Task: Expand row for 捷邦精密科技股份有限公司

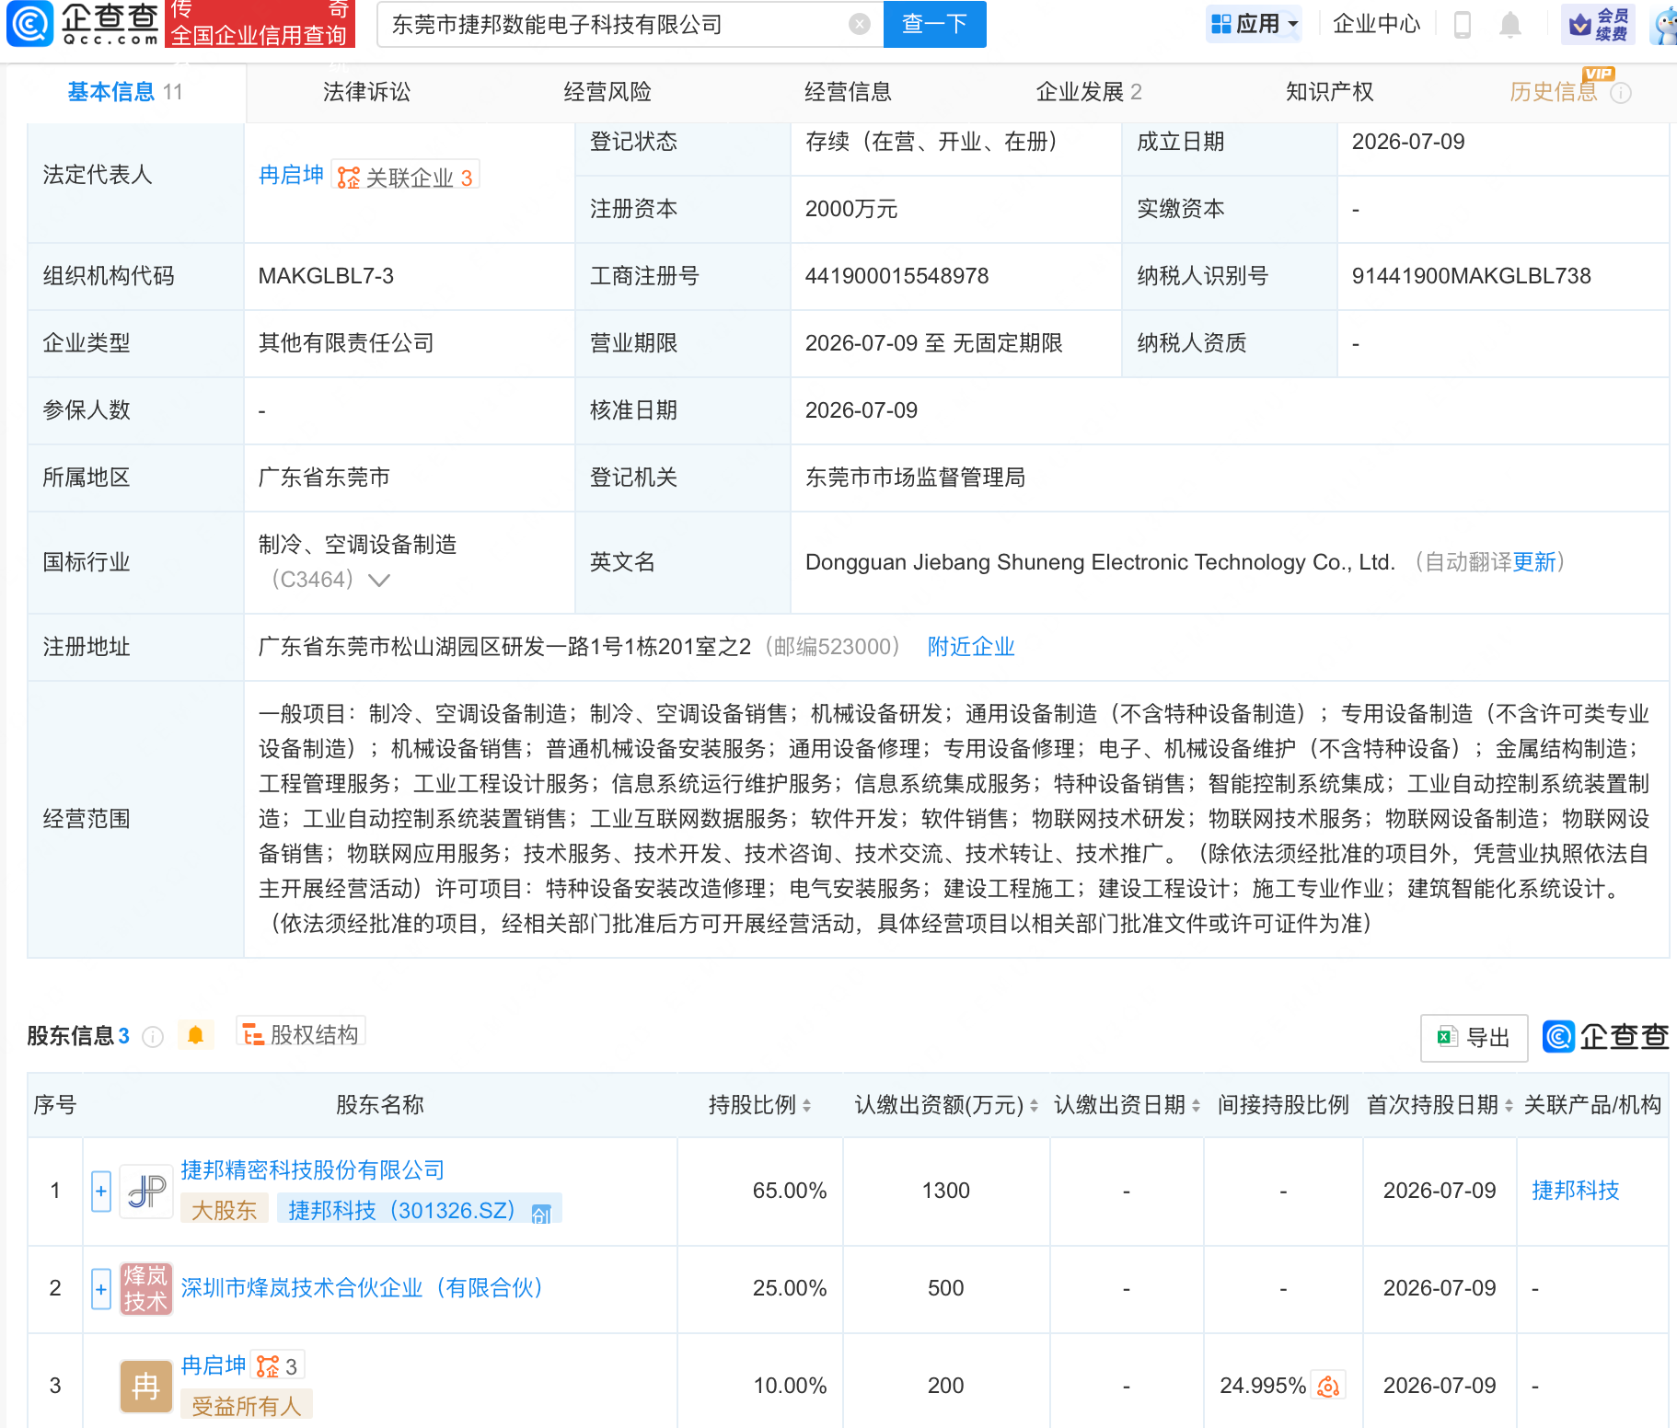Action: pyautogui.click(x=101, y=1192)
